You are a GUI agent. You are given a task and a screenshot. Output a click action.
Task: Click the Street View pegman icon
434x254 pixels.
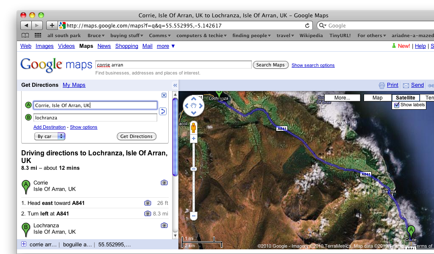[194, 127]
